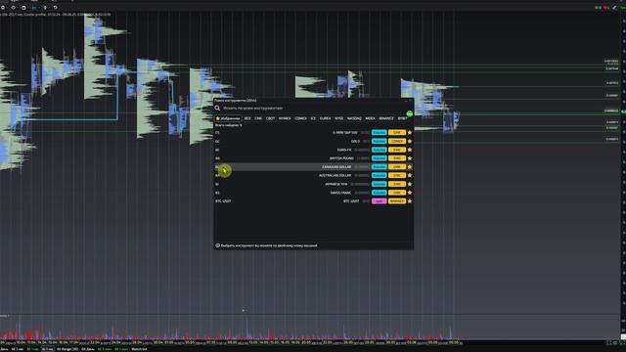Screen dimensions: 626x352
Task: Open the 60 Range (30) chart tab
Action: (x=67, y=349)
